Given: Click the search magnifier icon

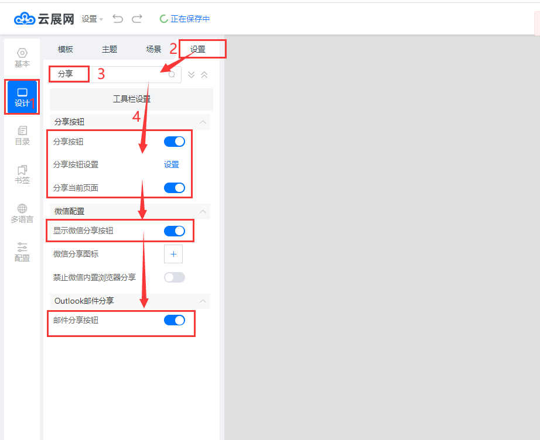Looking at the screenshot, I should click(x=172, y=75).
